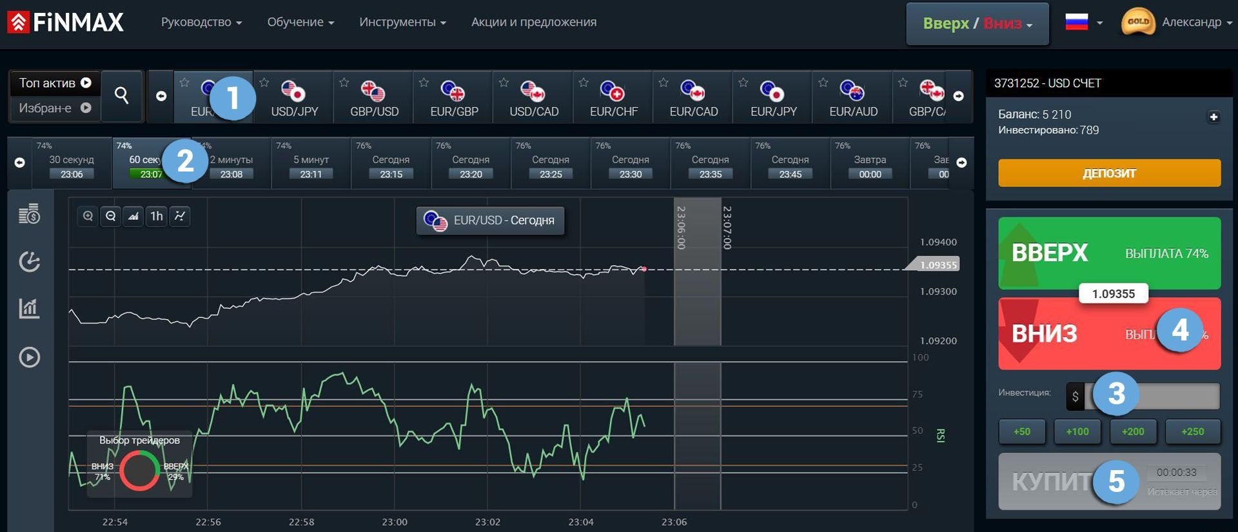Screen dimensions: 1238x532
Task: Open coins stack sidebar icon
Action: pyautogui.click(x=29, y=213)
